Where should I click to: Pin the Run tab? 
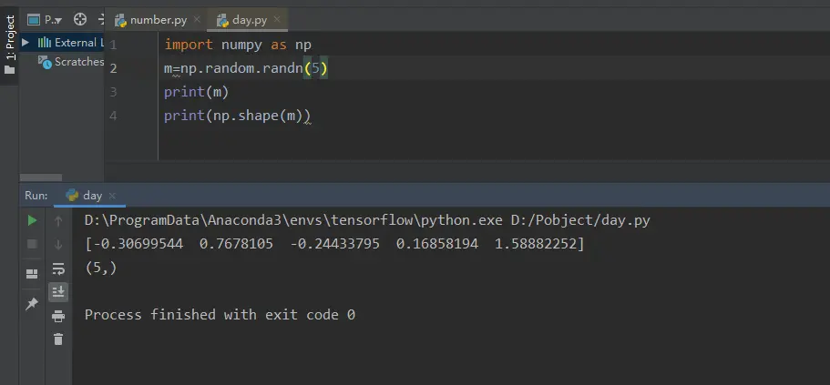pyautogui.click(x=32, y=304)
